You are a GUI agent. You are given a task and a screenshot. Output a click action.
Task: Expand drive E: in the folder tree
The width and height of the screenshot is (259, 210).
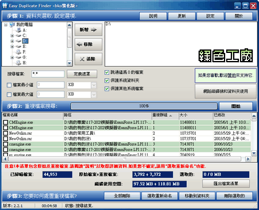tap(12, 47)
